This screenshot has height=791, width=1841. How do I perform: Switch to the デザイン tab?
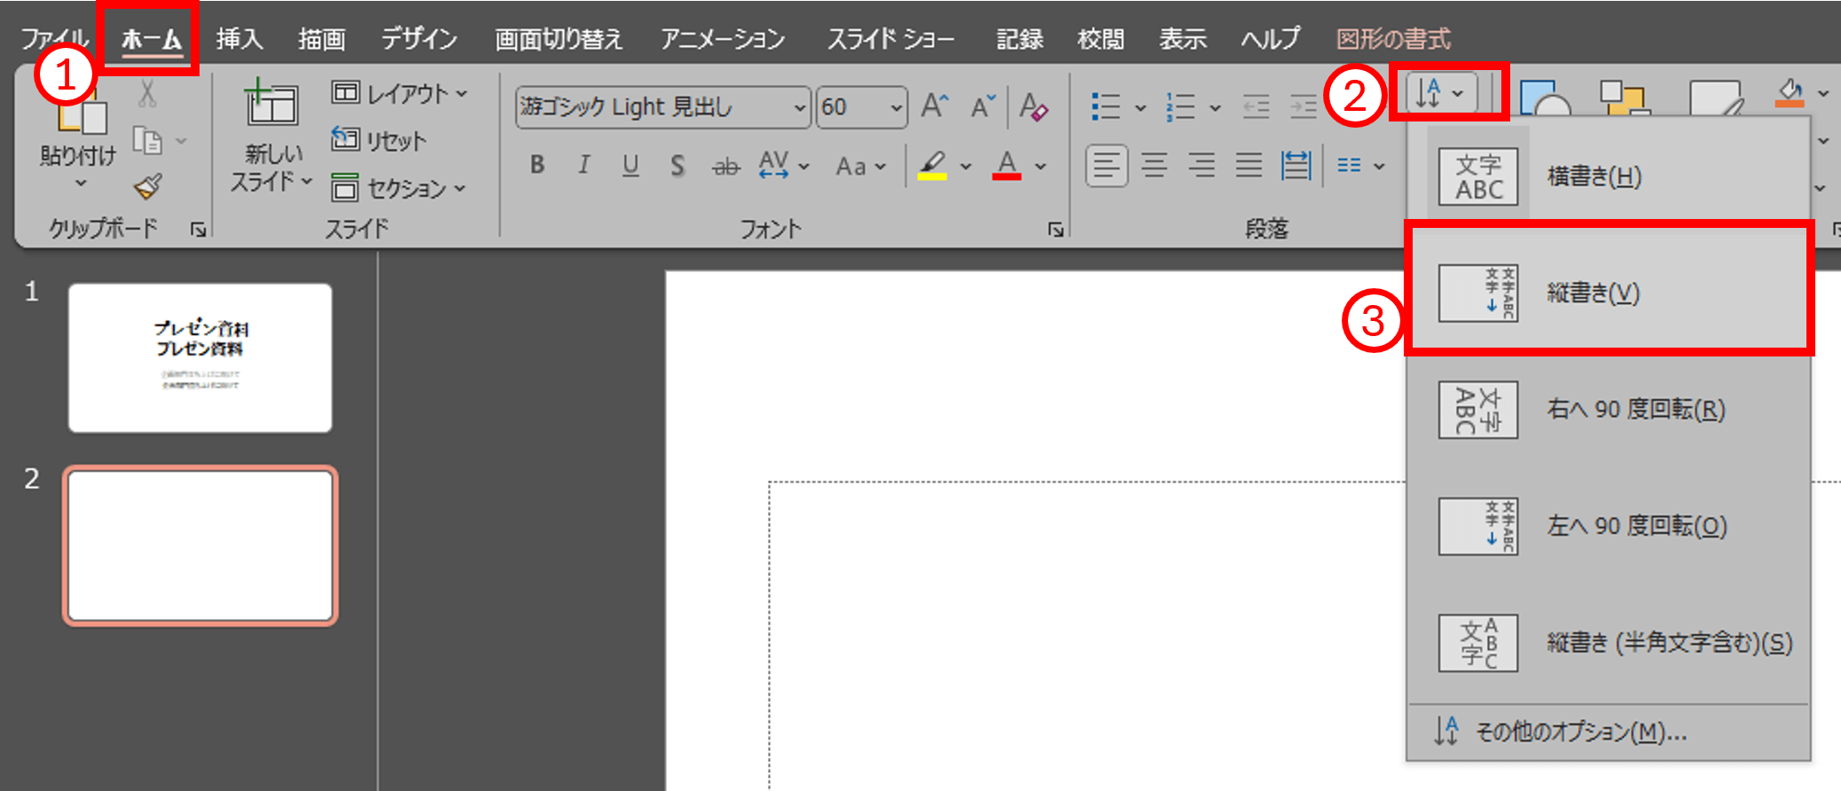pyautogui.click(x=419, y=39)
